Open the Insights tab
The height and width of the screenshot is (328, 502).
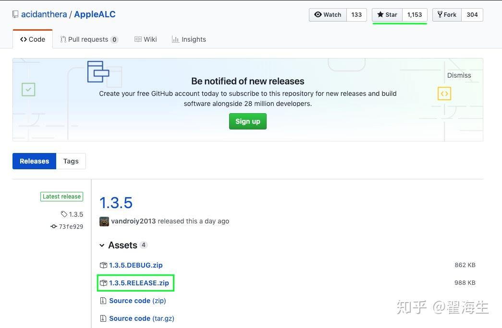(x=189, y=39)
